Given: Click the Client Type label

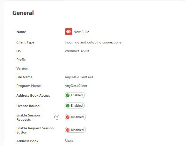Looking at the screenshot, I should click(x=25, y=42).
